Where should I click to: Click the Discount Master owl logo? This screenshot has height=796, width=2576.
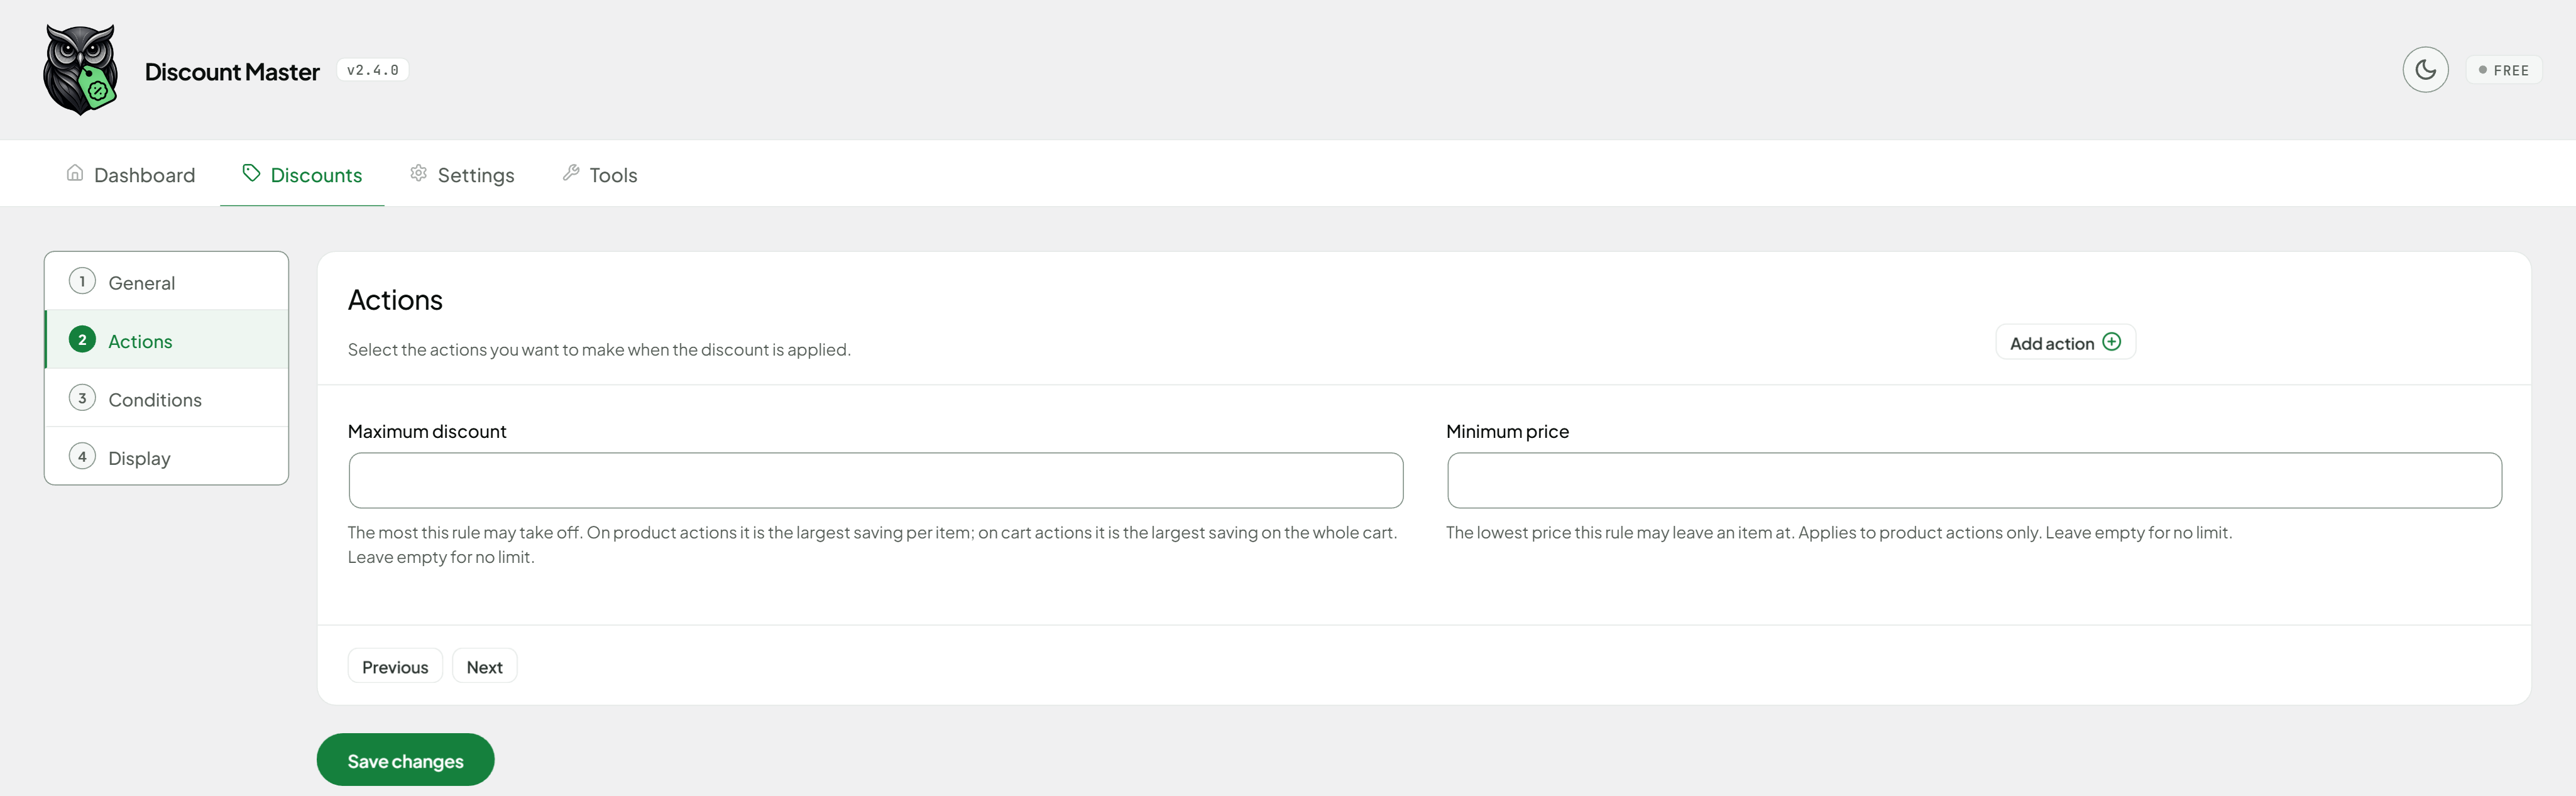81,70
